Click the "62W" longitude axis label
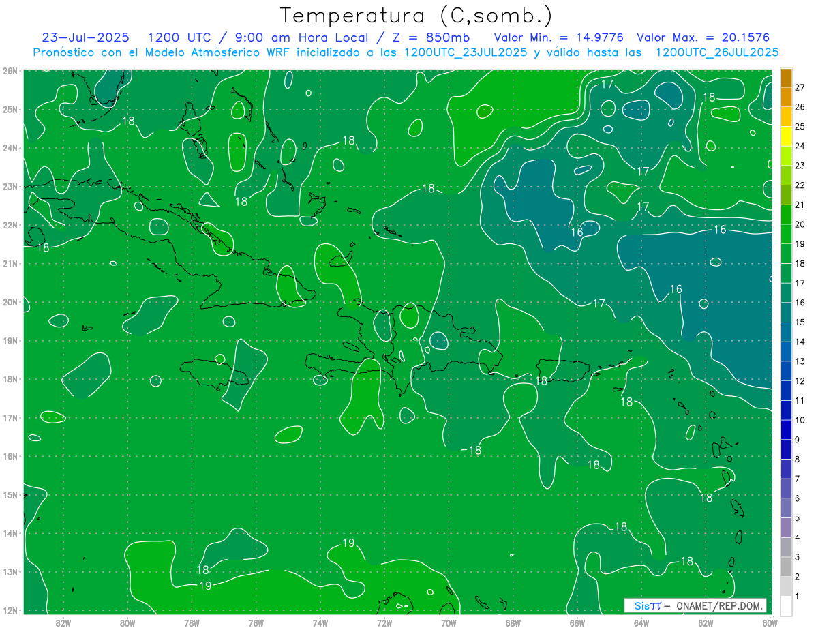The image size is (818, 632). point(706,622)
